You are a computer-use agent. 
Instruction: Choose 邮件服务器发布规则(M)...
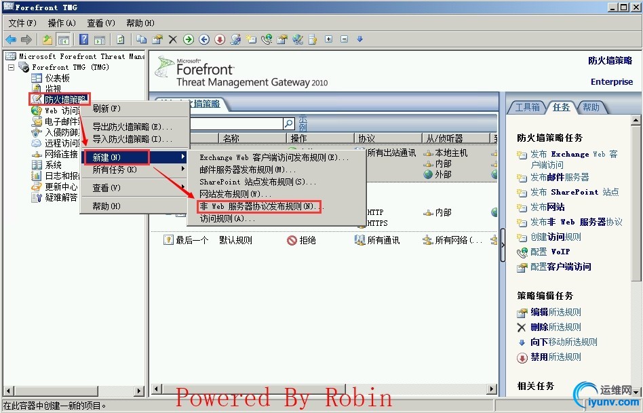point(276,170)
